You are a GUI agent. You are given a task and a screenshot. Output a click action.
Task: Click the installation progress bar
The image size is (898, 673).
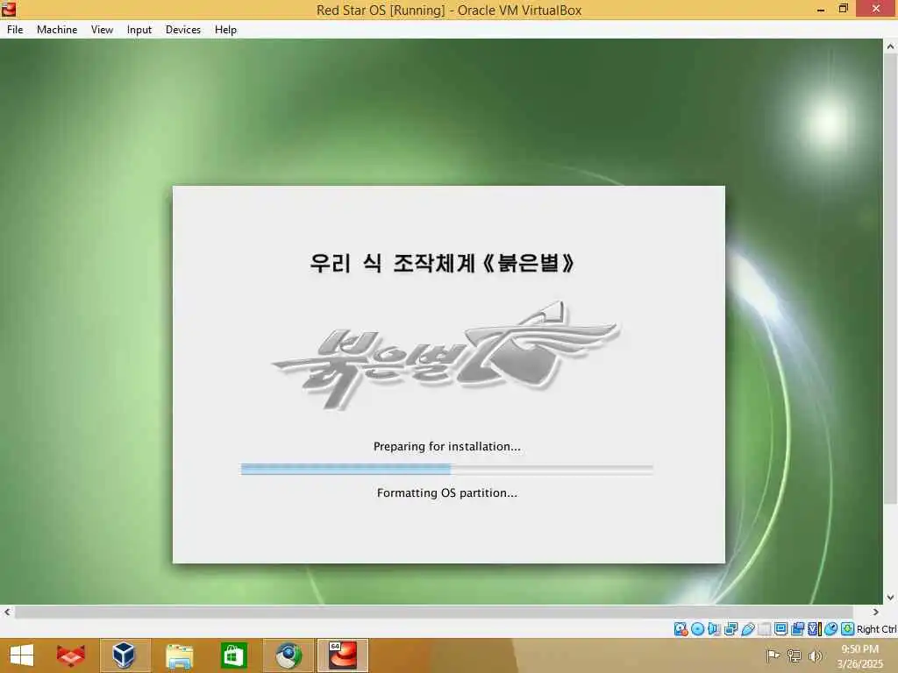point(446,470)
